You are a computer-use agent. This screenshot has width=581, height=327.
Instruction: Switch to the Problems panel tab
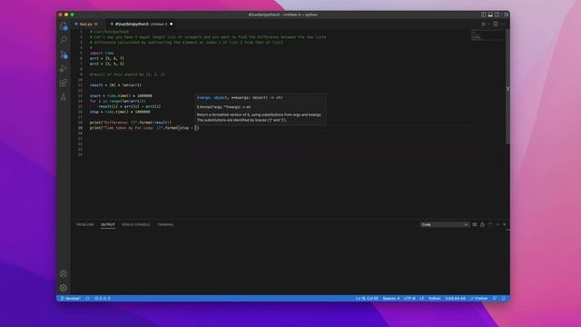click(x=85, y=224)
